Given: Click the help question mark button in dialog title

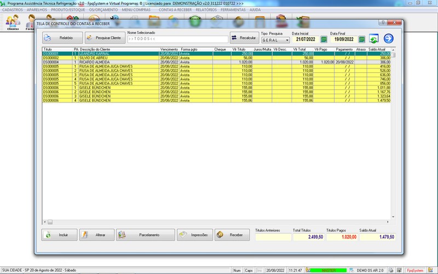Looking at the screenshot, I should point(383,22).
